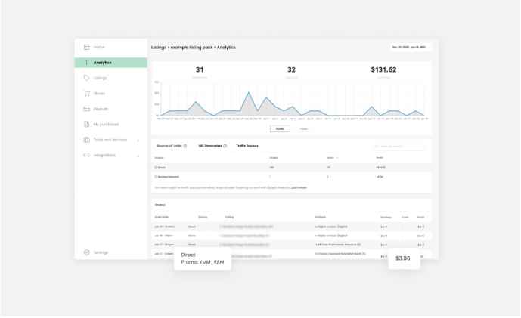521x318 pixels.
Task: Click help icon beside Source of Units
Action: click(x=185, y=146)
